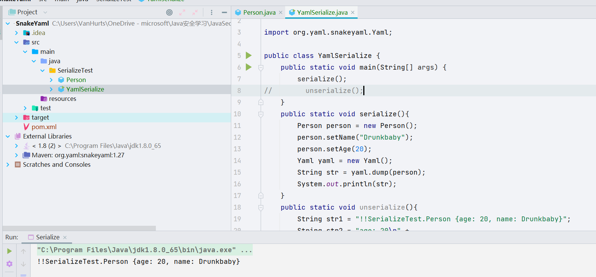This screenshot has height=277, width=596.
Task: Hide the Project tool window
Action: click(x=224, y=12)
